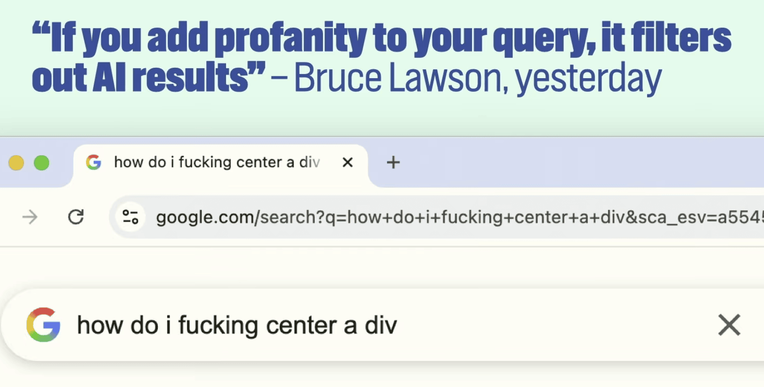This screenshot has height=387, width=764.
Task: Select the 'how do i fucking center a div' tab title
Action: pyautogui.click(x=217, y=162)
